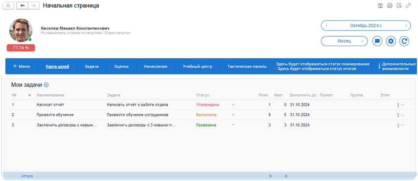This screenshot has height=181, width=418.
Task: Sort by the Наименование column header
Action: point(50,95)
